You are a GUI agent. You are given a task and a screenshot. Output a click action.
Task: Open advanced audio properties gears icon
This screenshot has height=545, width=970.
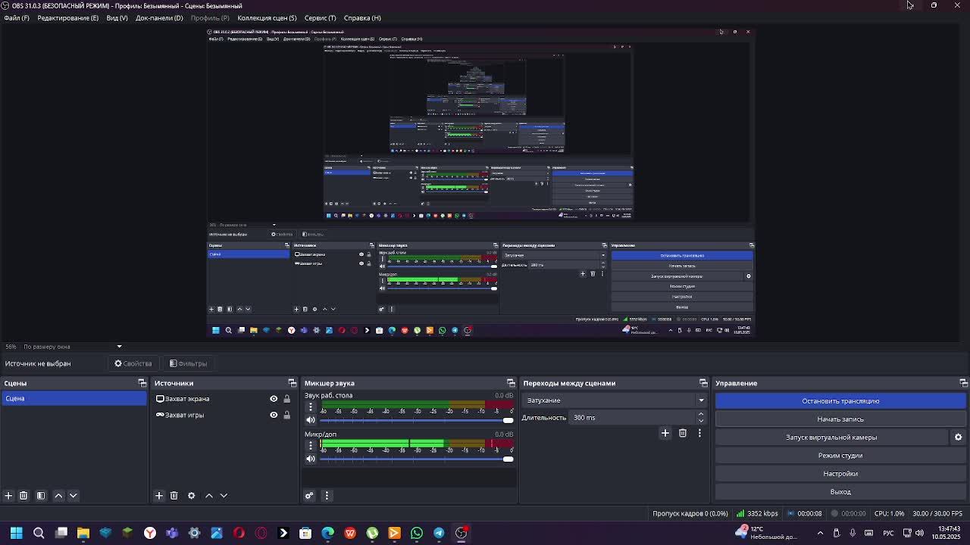(x=309, y=496)
